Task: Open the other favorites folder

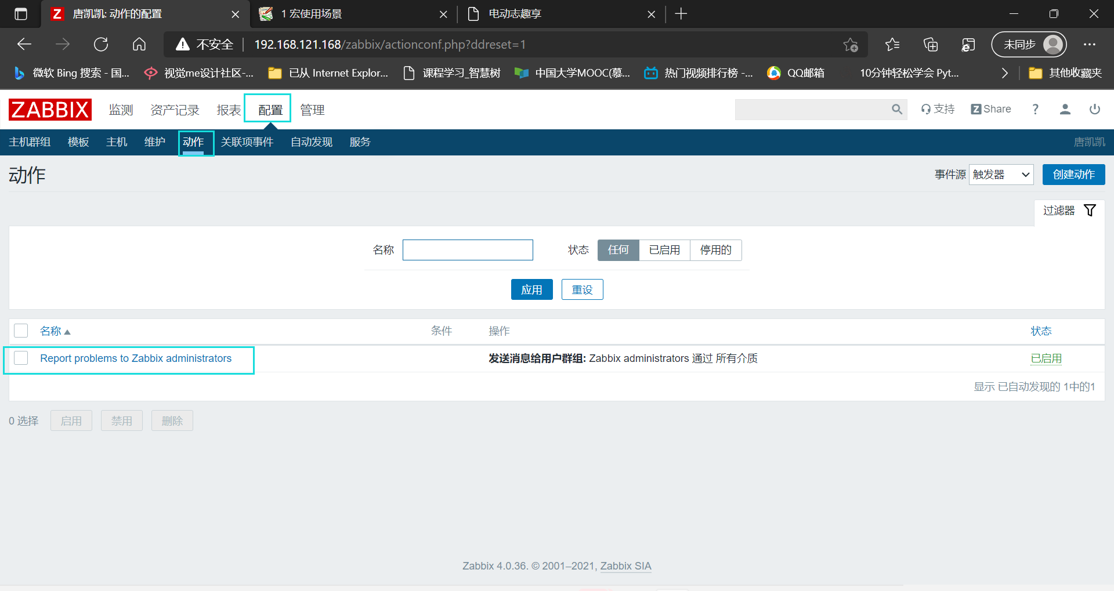Action: (x=1065, y=73)
